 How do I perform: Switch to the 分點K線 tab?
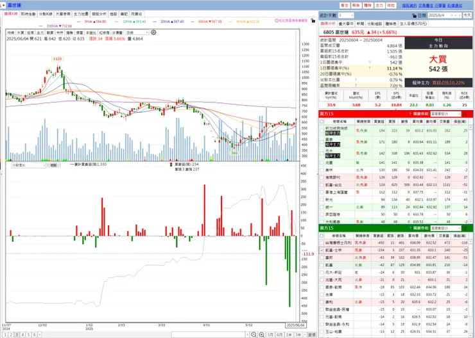[x=46, y=14]
